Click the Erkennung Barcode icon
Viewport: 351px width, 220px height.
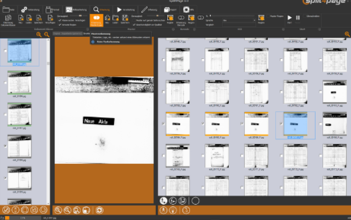tap(181, 20)
